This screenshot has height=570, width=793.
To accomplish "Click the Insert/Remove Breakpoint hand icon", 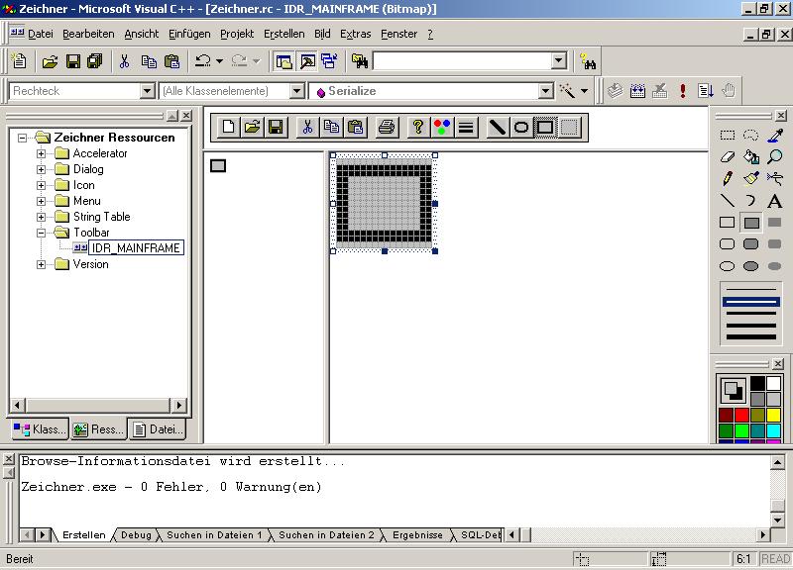I will (x=729, y=91).
